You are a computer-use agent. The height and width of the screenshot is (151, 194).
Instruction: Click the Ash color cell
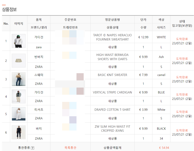[161, 57]
